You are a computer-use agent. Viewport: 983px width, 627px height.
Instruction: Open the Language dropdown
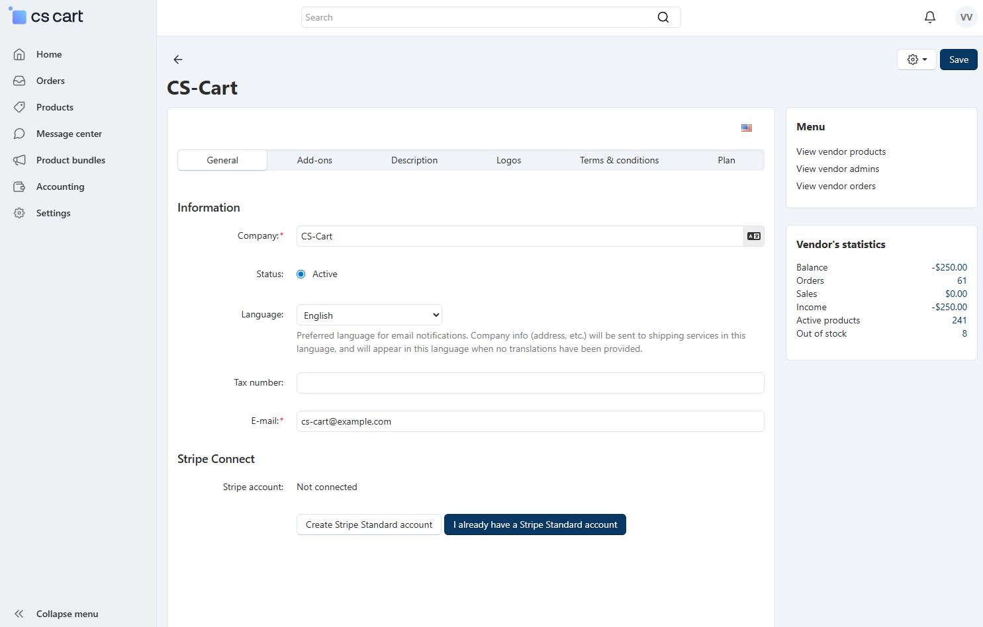click(369, 315)
